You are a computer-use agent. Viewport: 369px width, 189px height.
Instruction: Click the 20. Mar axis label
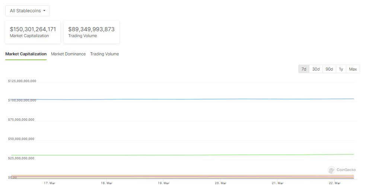tap(220, 183)
